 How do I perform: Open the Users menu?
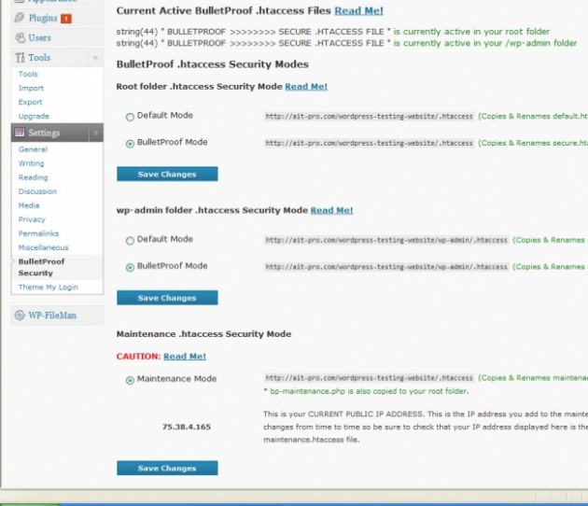39,37
